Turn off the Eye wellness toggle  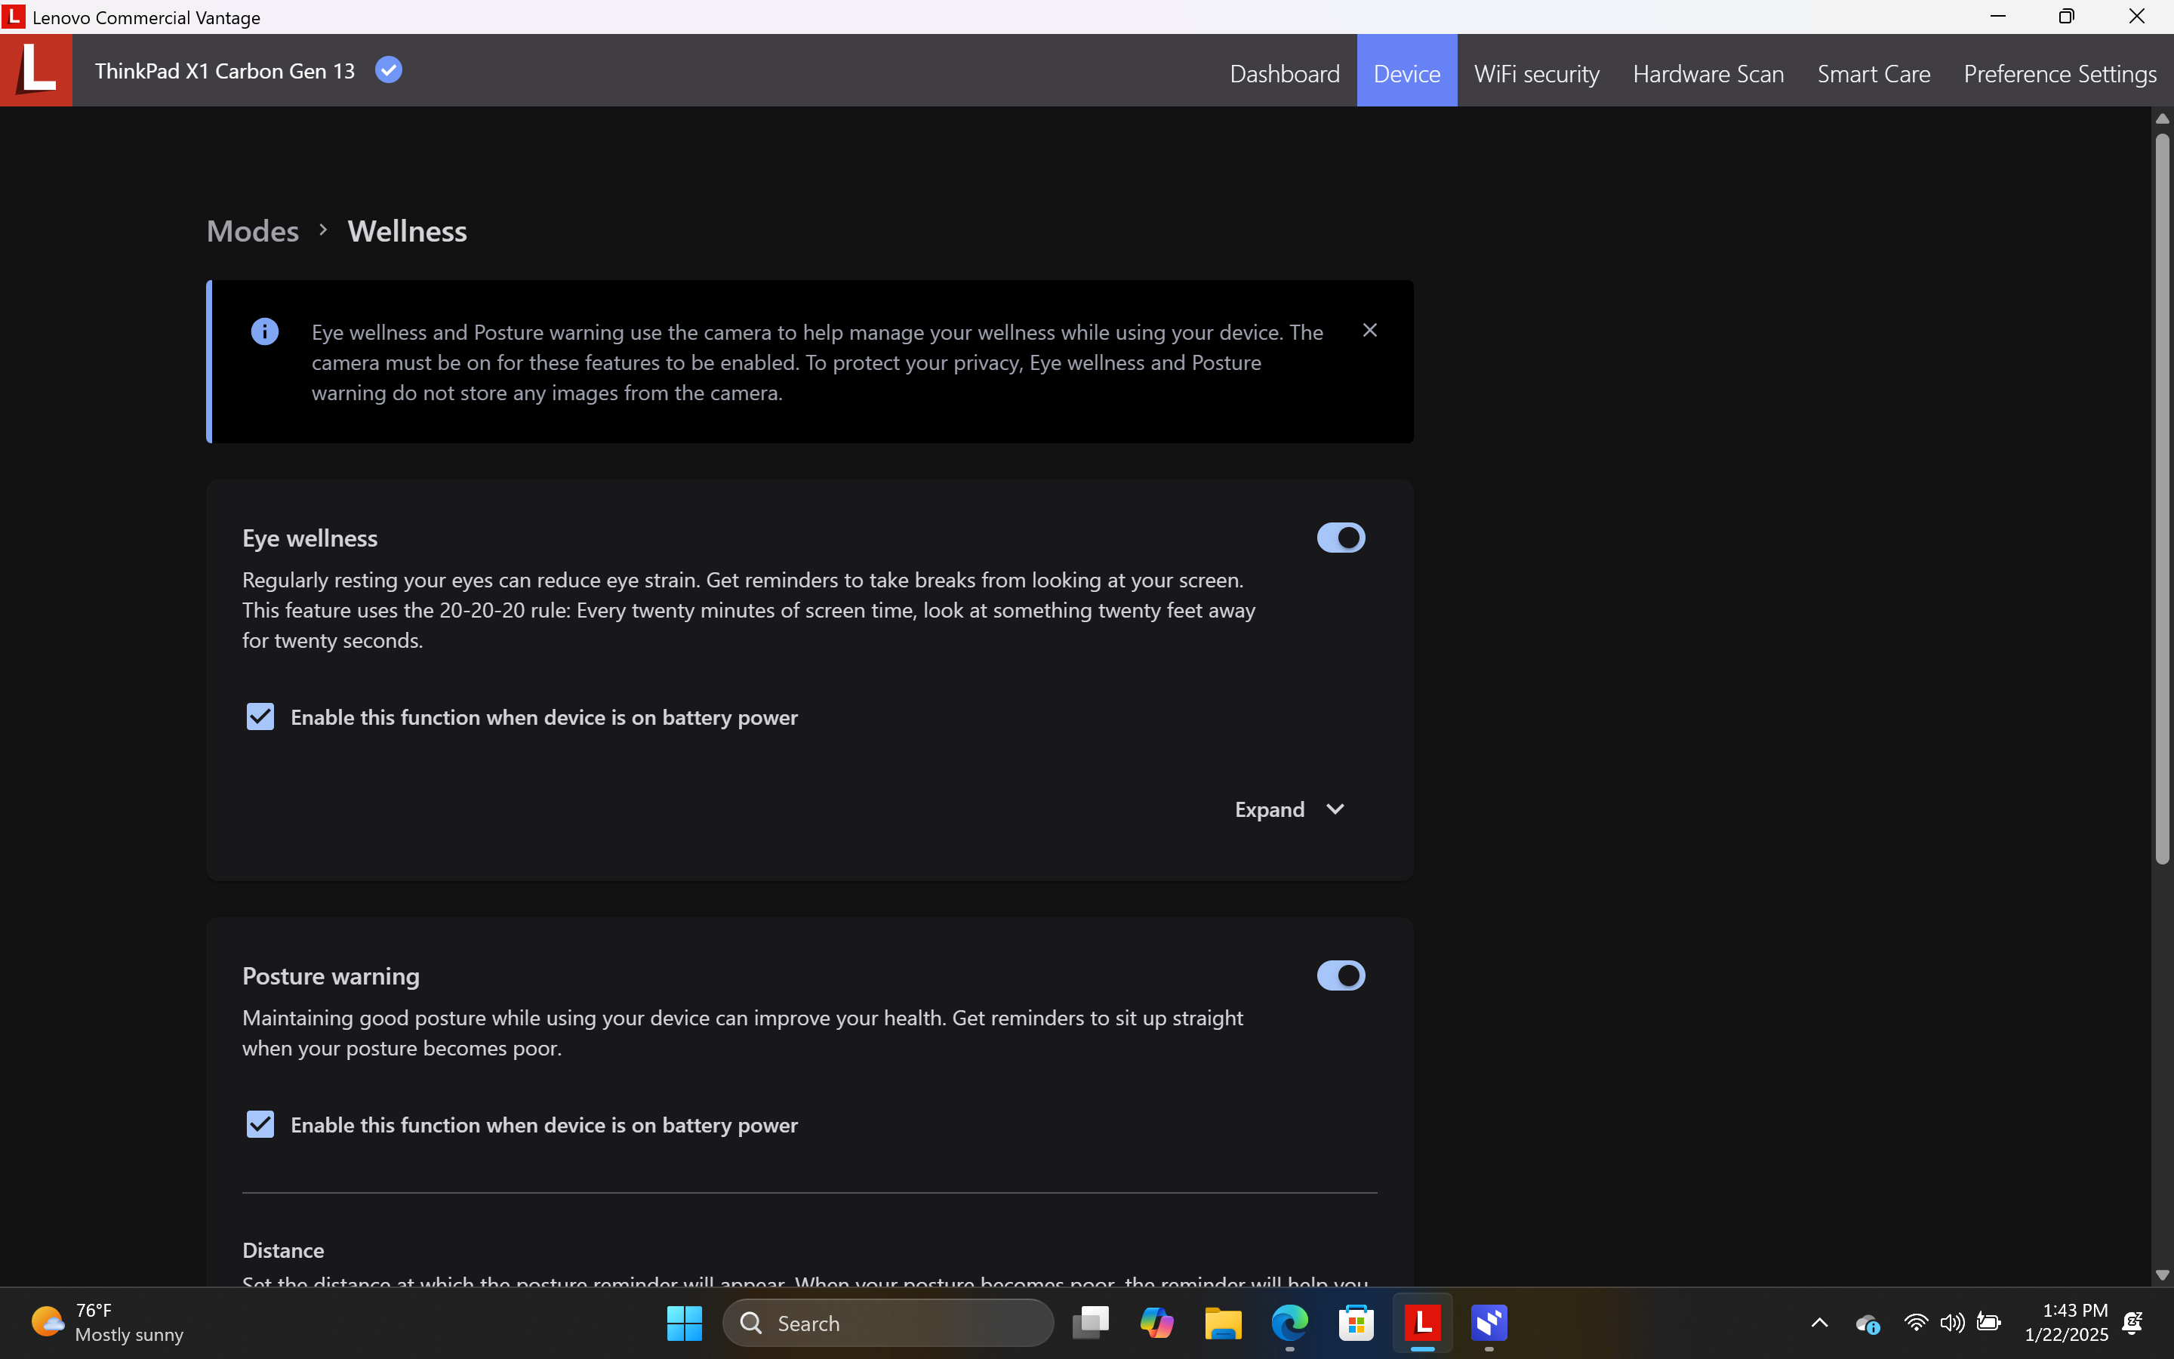(x=1341, y=538)
